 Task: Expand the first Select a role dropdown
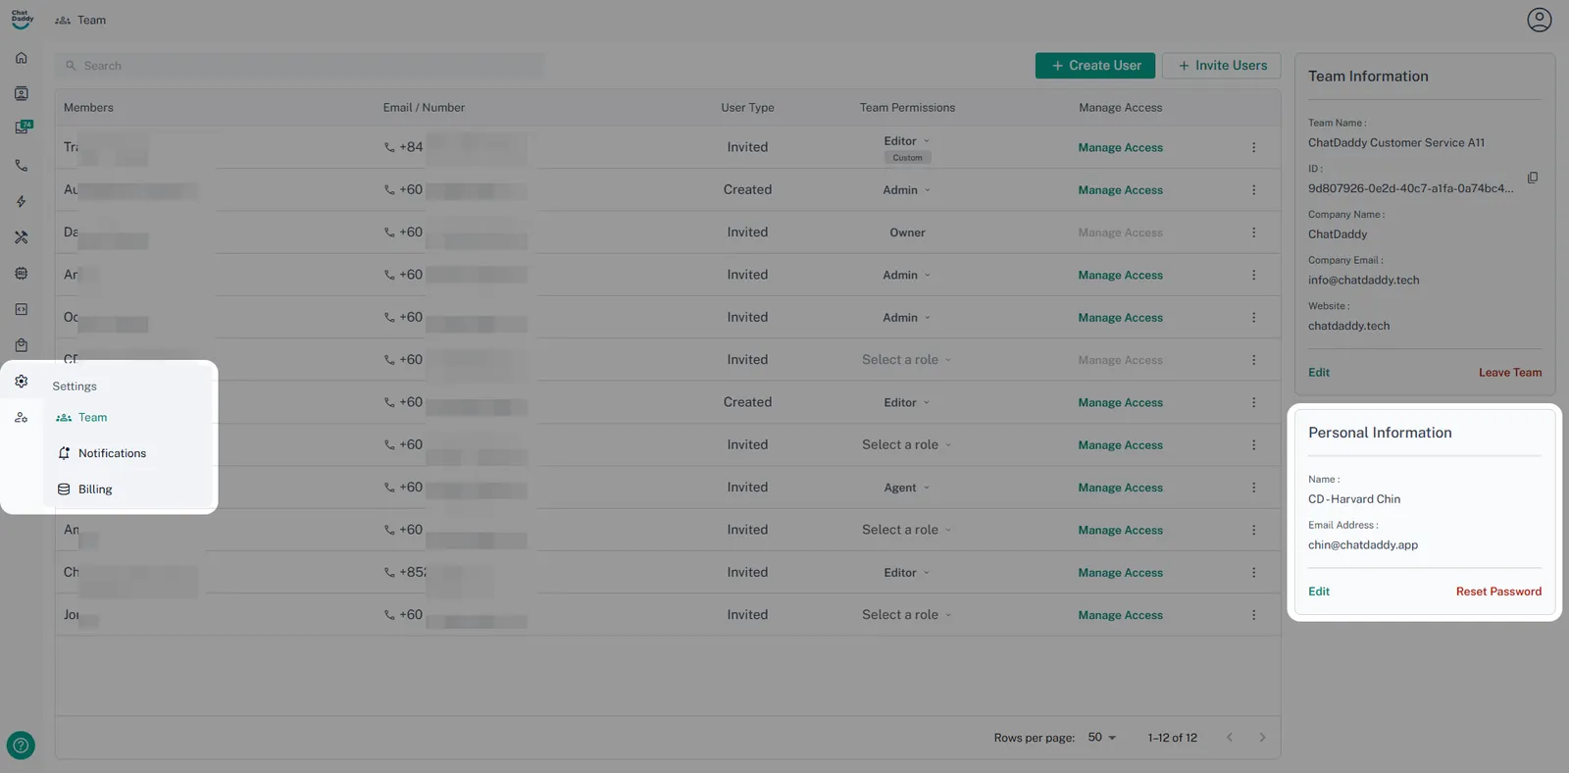906,360
